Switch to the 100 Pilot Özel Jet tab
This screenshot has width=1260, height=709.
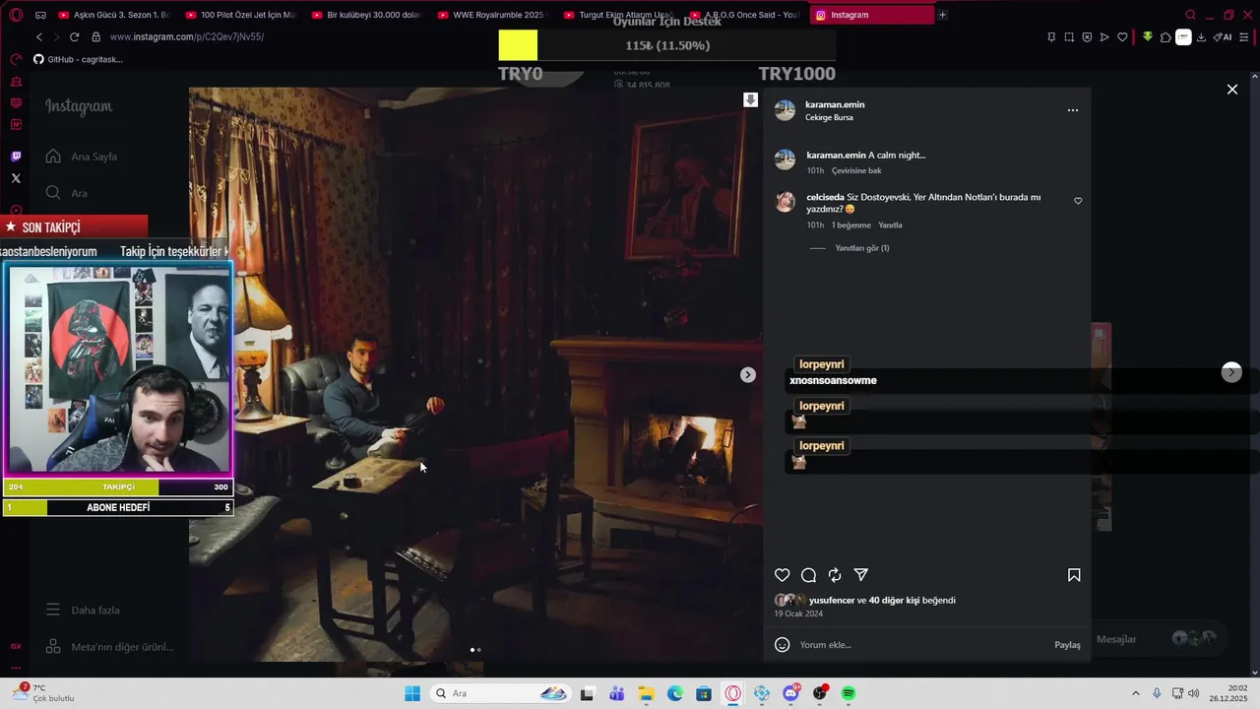[x=240, y=15]
